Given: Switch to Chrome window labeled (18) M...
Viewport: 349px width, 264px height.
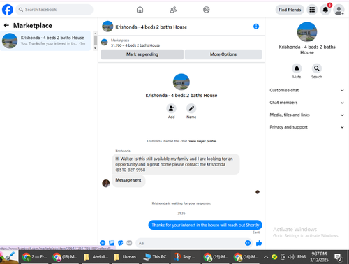Looking at the screenshot, I should [65, 257].
